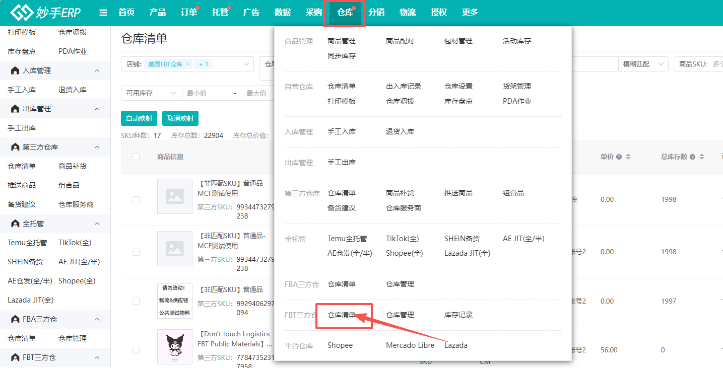This screenshot has width=723, height=368.
Task: Collapse the 全托管 section in the sidebar
Action: (x=97, y=224)
